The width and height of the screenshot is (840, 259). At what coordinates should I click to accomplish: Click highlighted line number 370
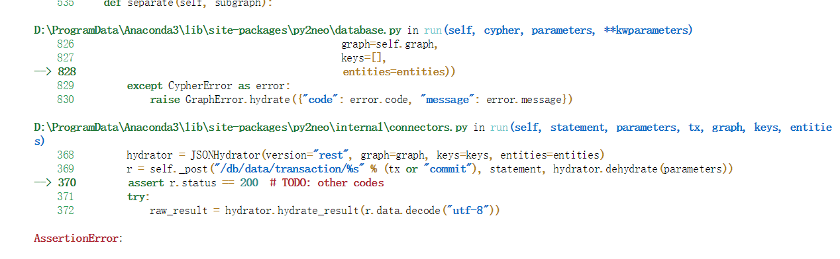tap(67, 183)
